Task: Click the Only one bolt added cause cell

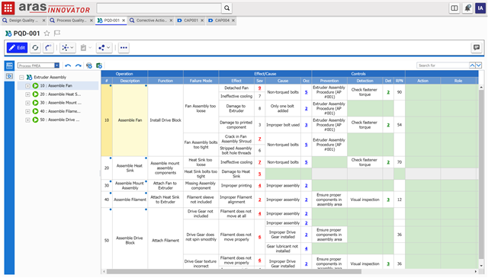Action: point(283,108)
